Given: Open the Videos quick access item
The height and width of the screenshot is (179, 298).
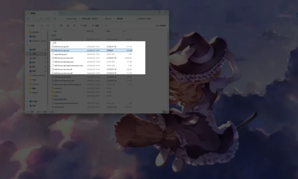Looking at the screenshot, I should click(33, 71).
